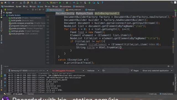The width and height of the screenshot is (177, 100).
Task: Toggle the Gradle side tool window
Action: click(176, 13)
